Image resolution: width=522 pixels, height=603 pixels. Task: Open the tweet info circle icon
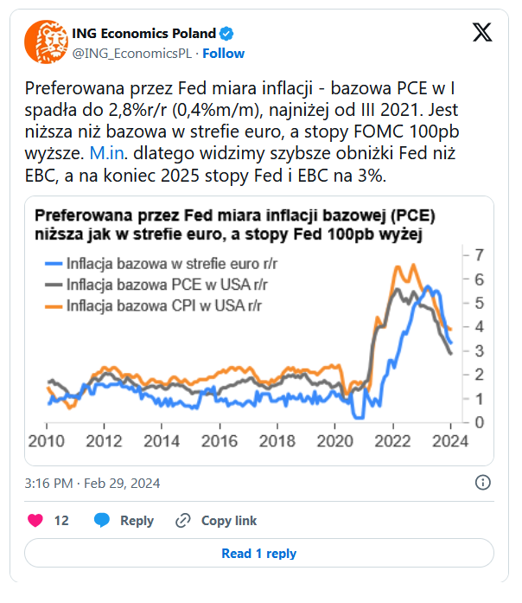(x=483, y=482)
